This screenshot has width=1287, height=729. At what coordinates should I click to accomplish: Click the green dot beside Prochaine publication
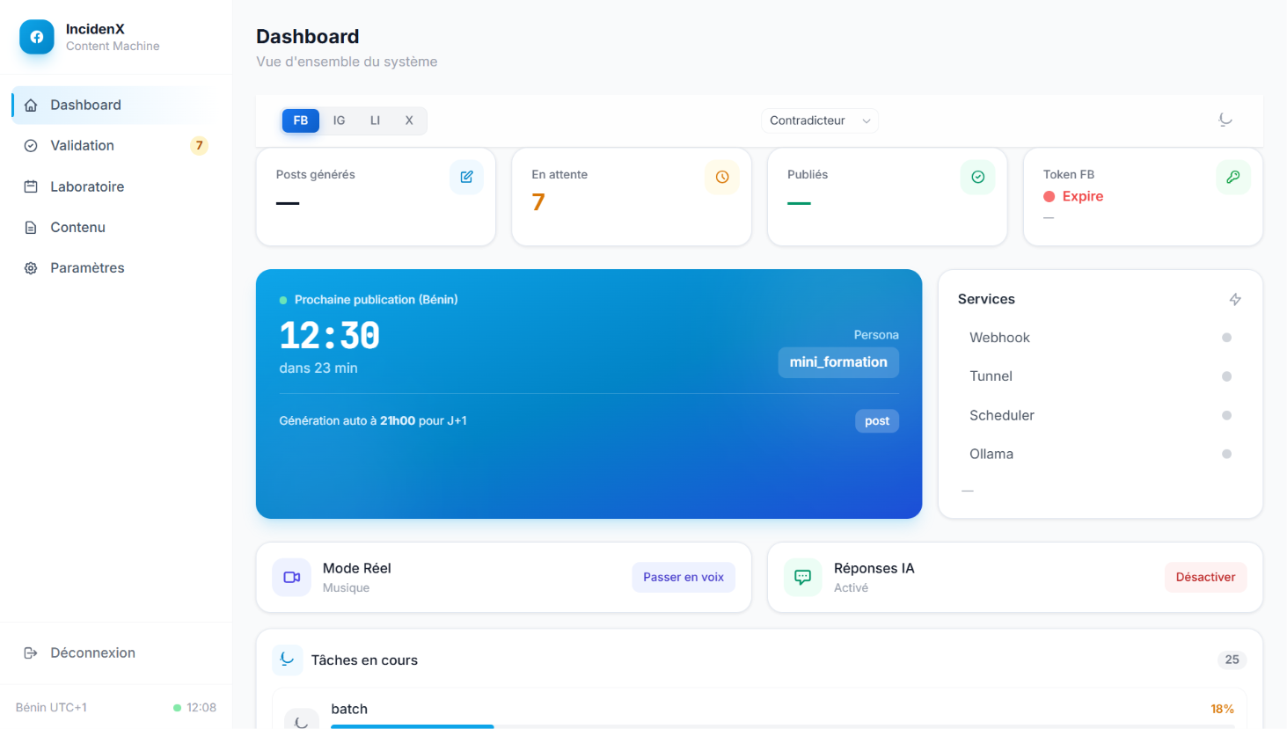tap(283, 300)
